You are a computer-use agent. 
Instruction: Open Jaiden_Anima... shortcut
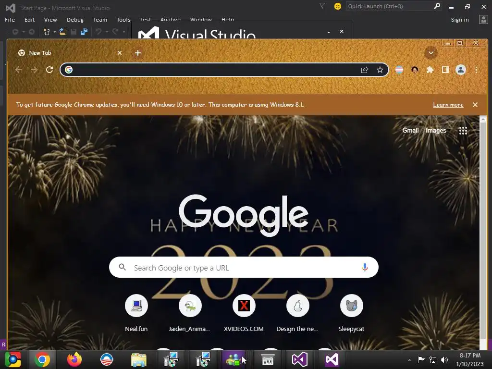click(x=190, y=313)
